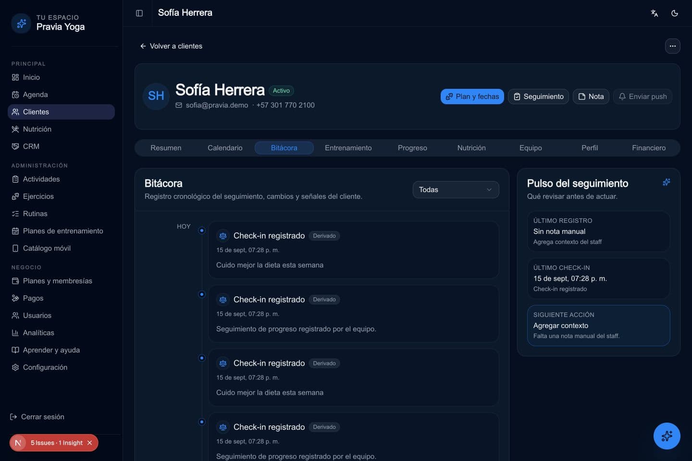Open Planes y membresías
Screen dimensions: 692x461
[61, 281]
